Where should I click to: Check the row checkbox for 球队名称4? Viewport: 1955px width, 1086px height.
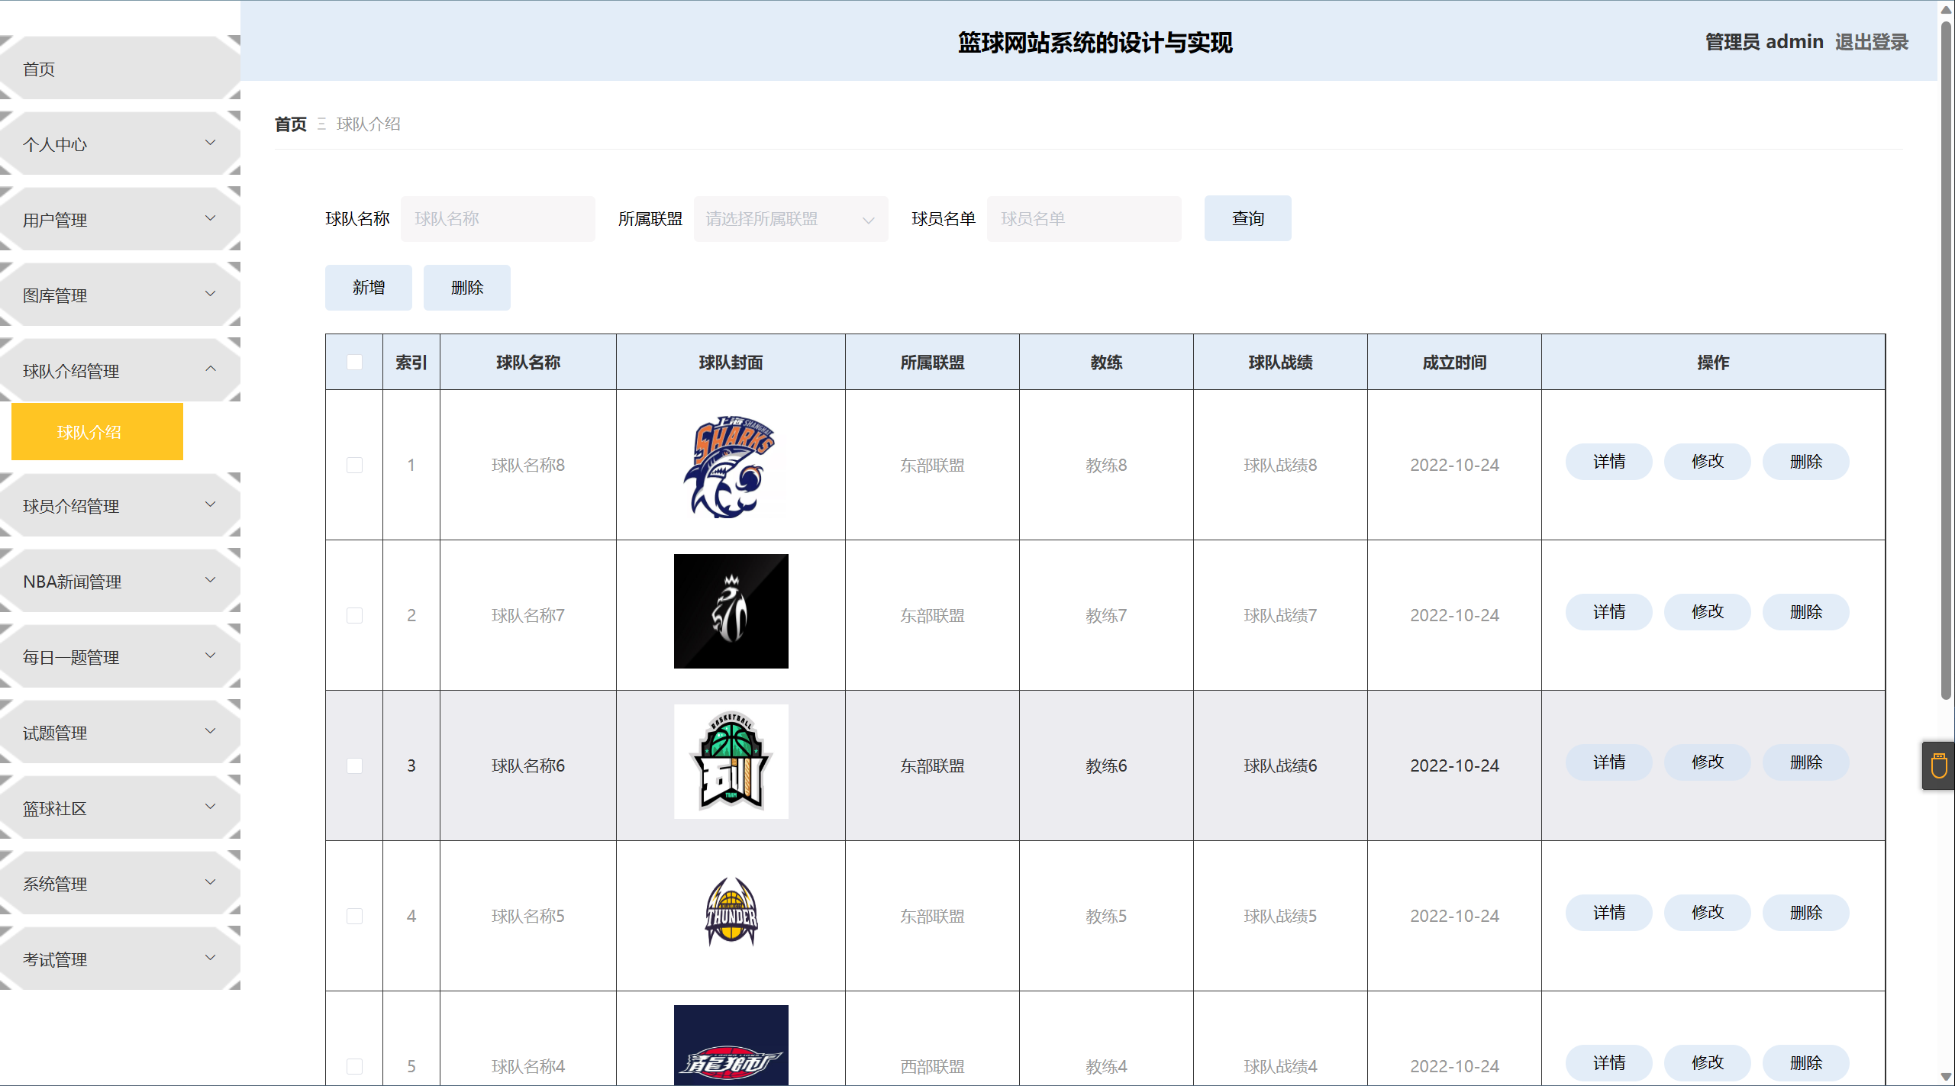click(354, 1066)
